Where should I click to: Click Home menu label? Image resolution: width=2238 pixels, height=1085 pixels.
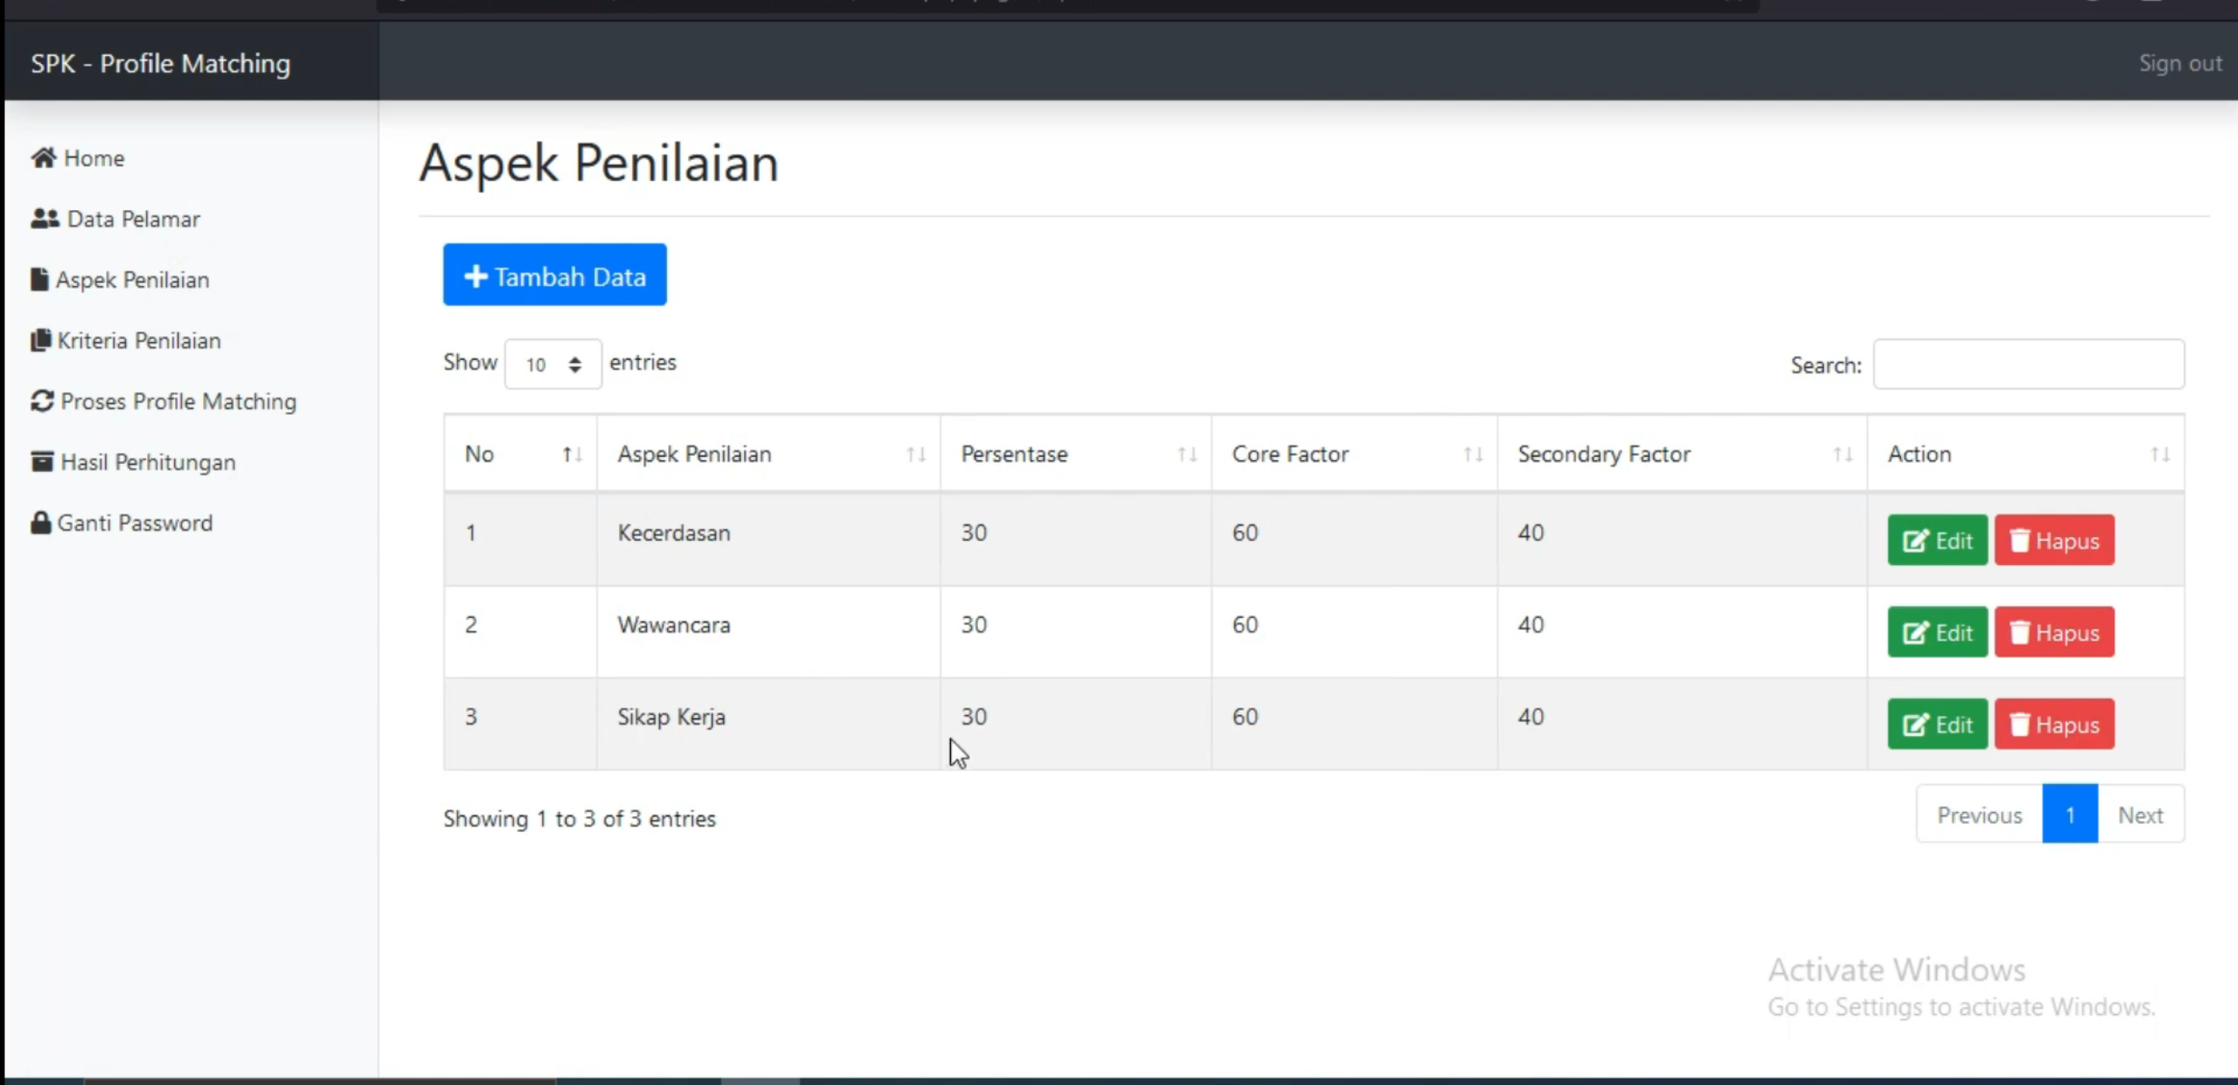[x=95, y=158]
